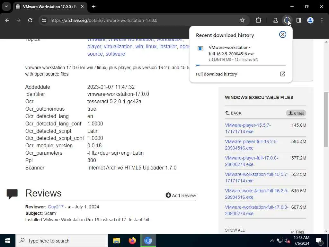
Task: Close the Recent download history popup
Action: pyautogui.click(x=283, y=34)
